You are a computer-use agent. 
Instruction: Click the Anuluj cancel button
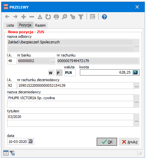click(x=129, y=142)
